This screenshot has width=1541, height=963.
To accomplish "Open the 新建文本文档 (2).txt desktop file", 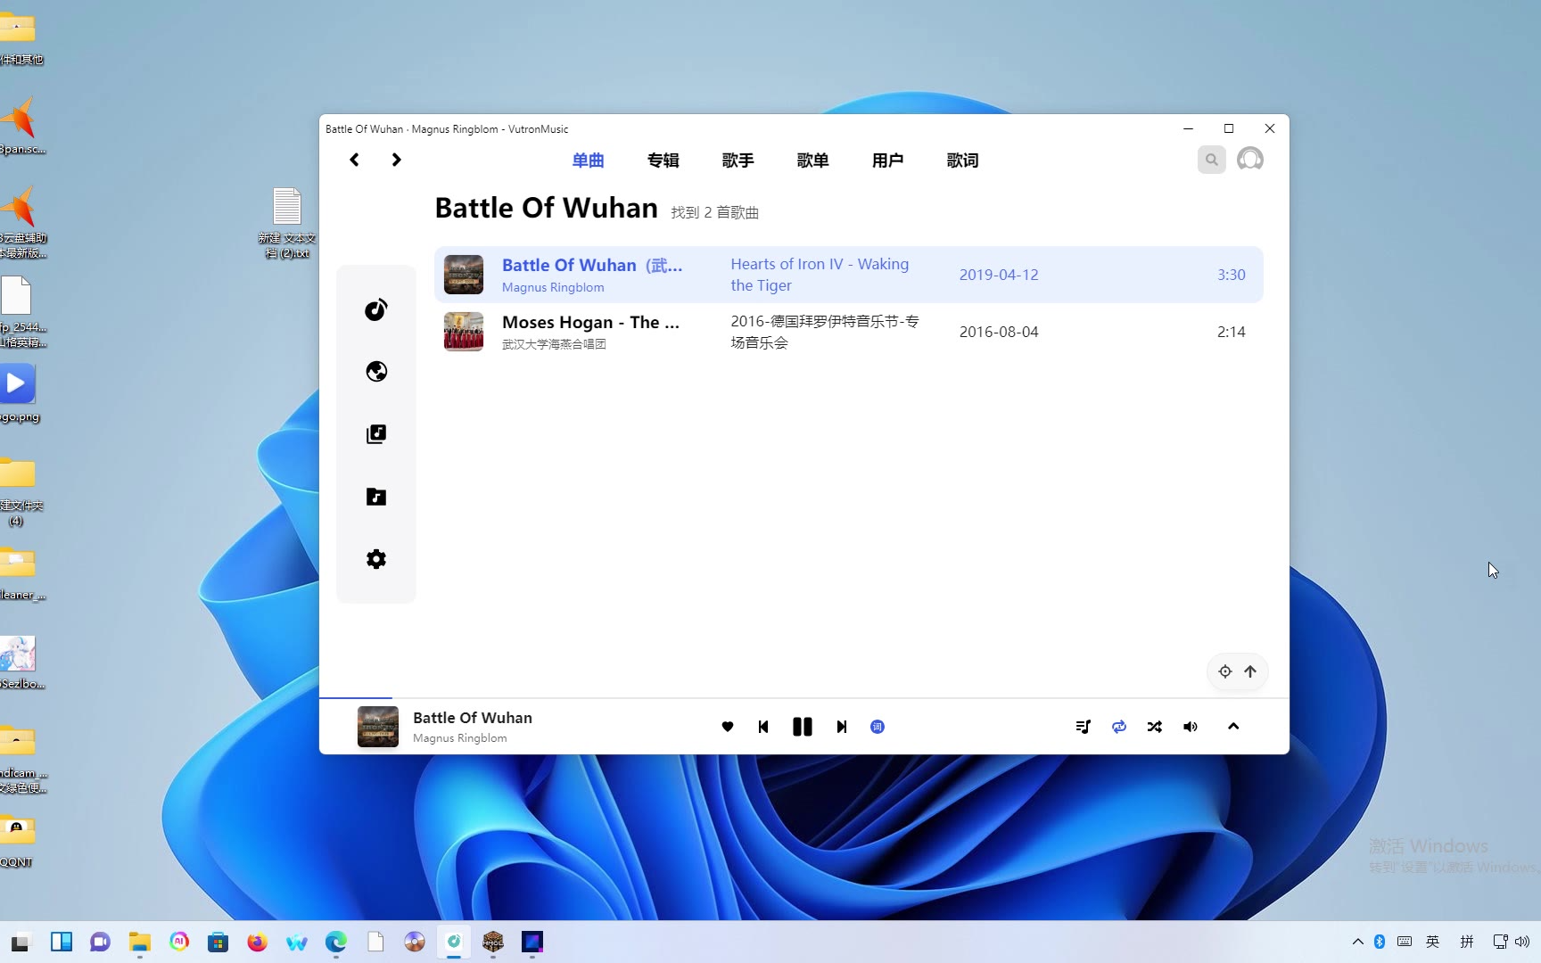I will pos(287,223).
